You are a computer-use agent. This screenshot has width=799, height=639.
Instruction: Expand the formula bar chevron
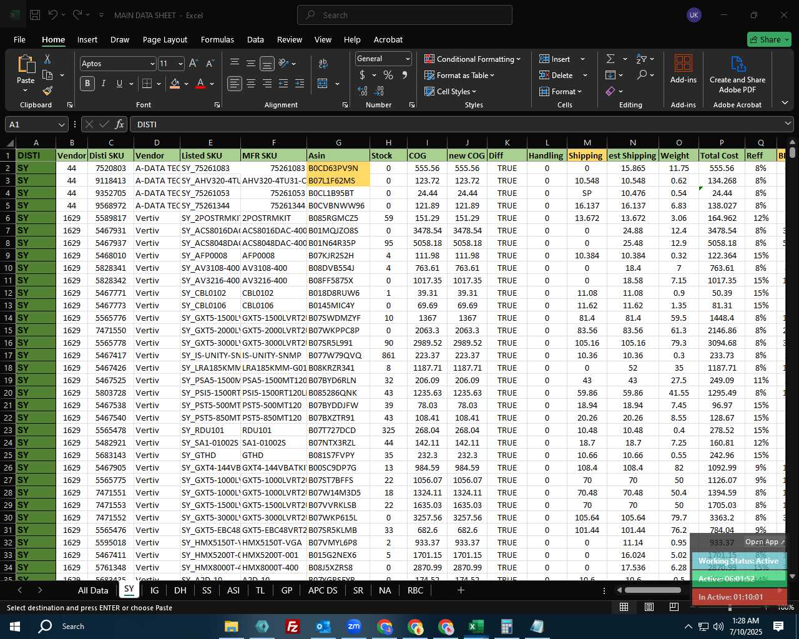click(788, 124)
